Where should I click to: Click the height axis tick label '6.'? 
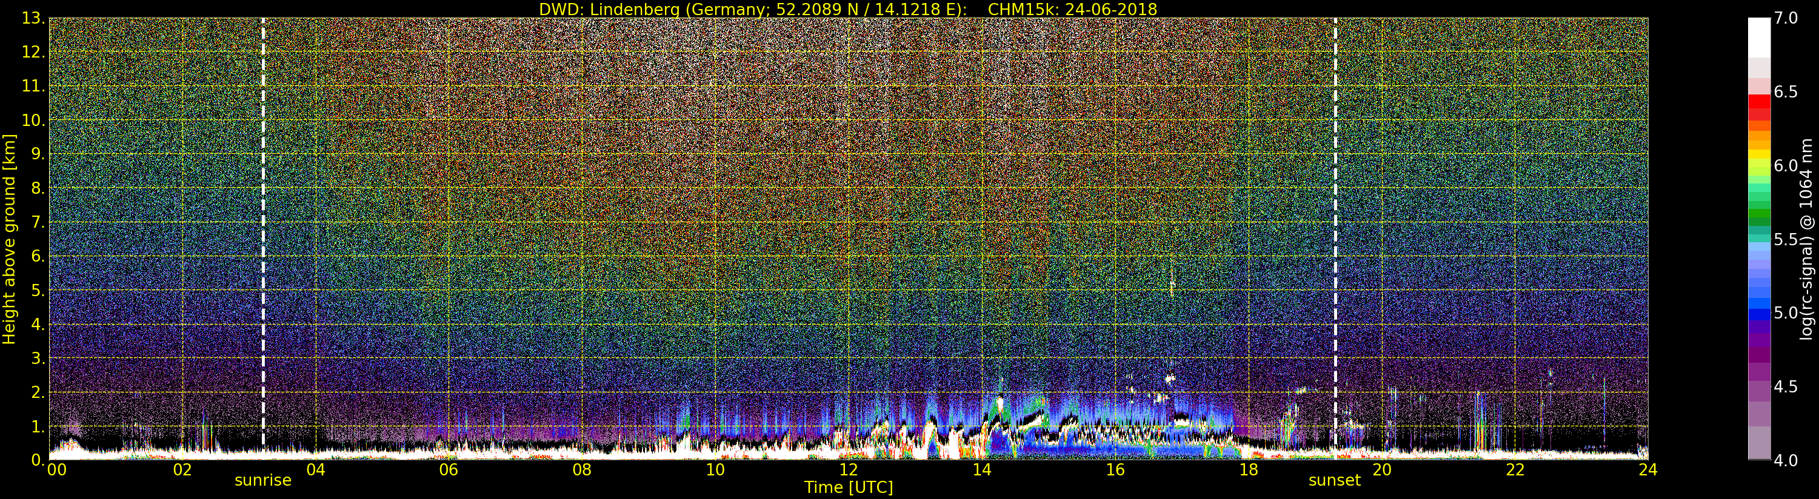(x=38, y=256)
